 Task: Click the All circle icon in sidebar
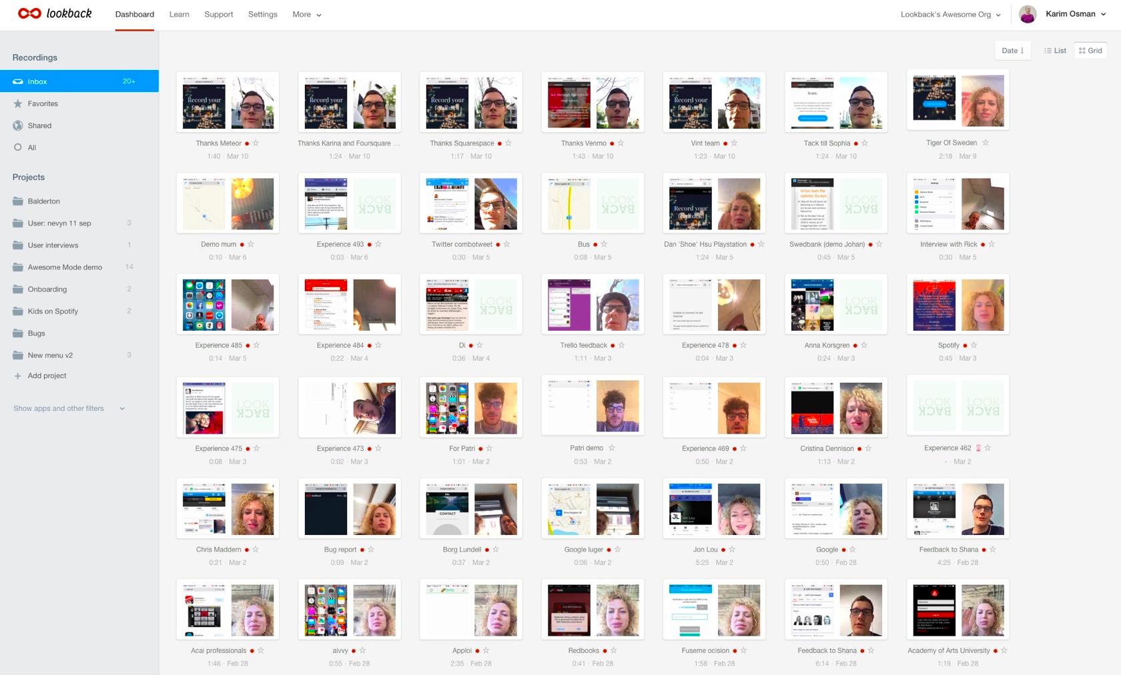tap(18, 147)
